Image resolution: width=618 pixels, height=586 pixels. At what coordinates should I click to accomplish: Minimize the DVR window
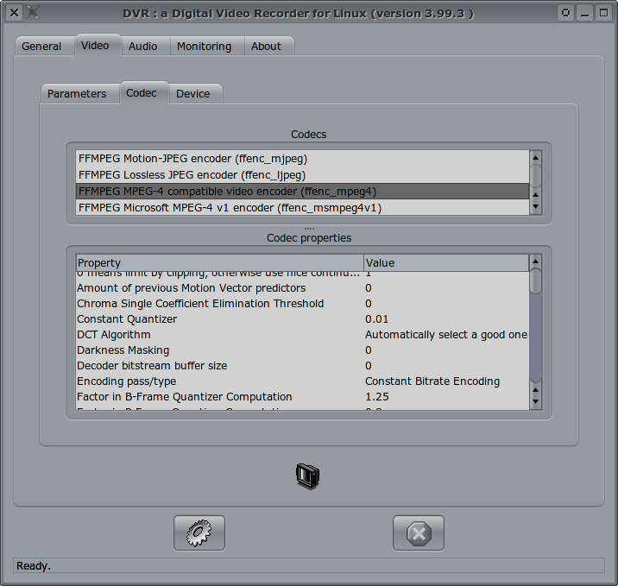[x=585, y=13]
